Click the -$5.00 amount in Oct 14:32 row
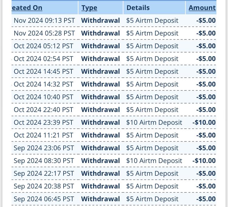Screen dimensions: 228x207 [x=206, y=84]
